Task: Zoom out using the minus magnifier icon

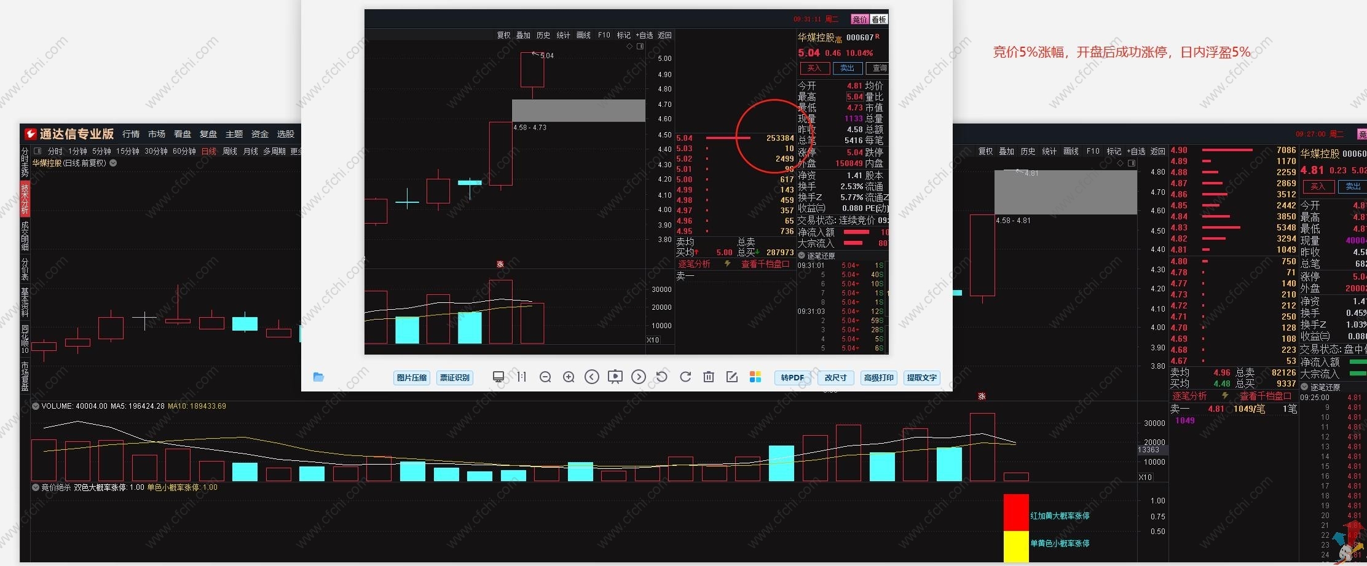Action: pos(545,377)
